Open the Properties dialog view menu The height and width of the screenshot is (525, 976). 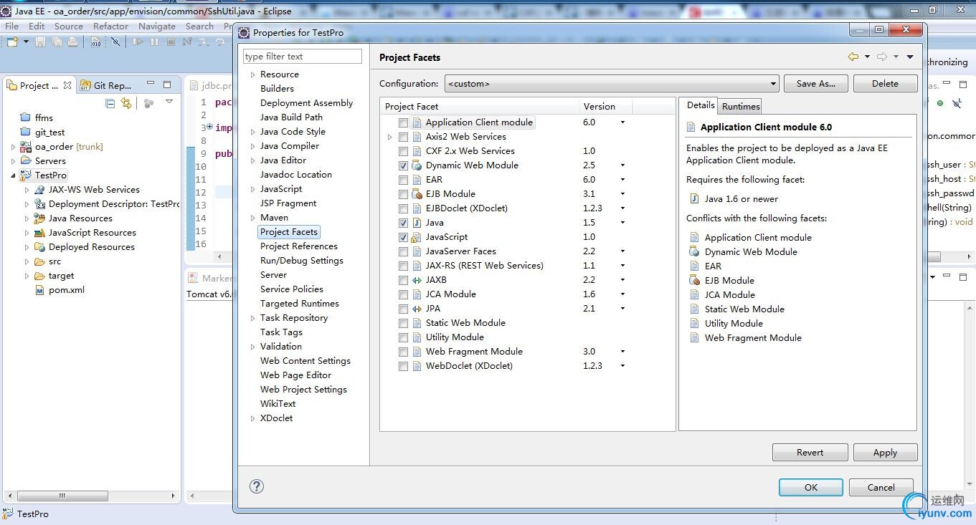click(x=910, y=57)
